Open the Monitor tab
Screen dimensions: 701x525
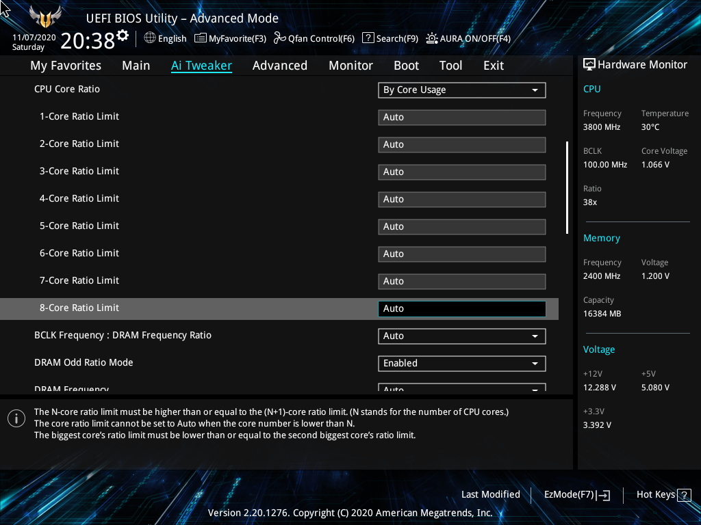tap(350, 66)
